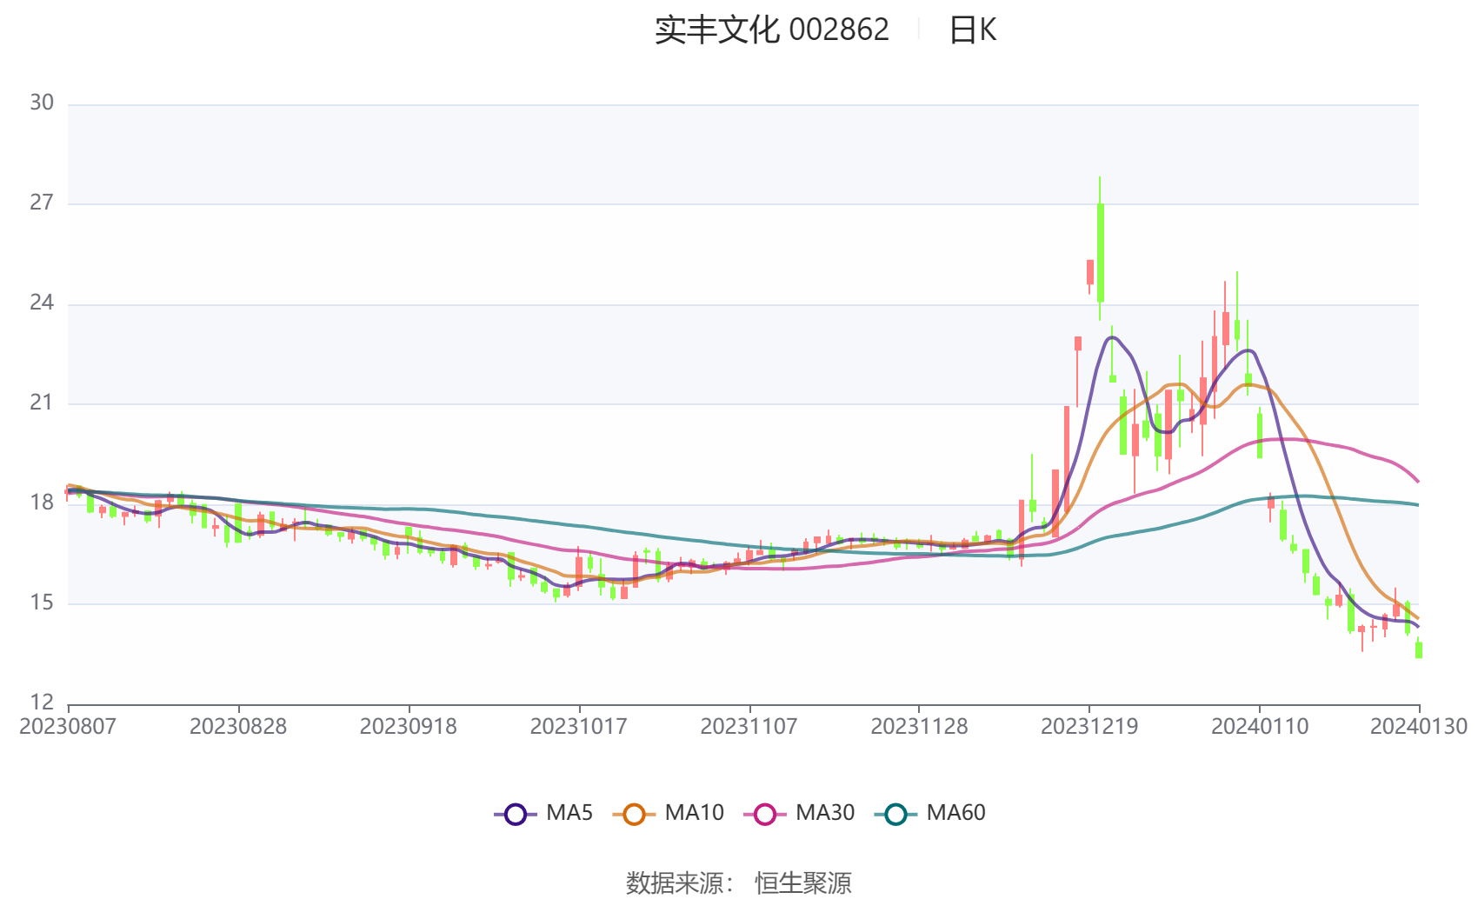Viewport: 1478px width, 899px height.
Task: Click the 20231107 date axis label
Action: point(749,726)
